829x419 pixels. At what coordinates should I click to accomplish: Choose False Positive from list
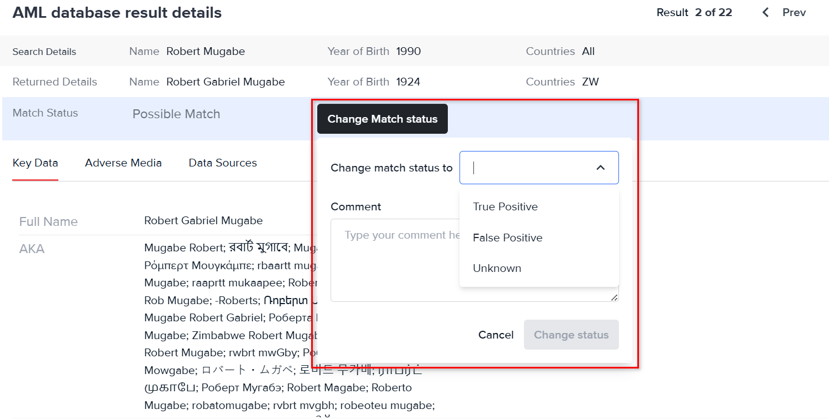(x=507, y=238)
